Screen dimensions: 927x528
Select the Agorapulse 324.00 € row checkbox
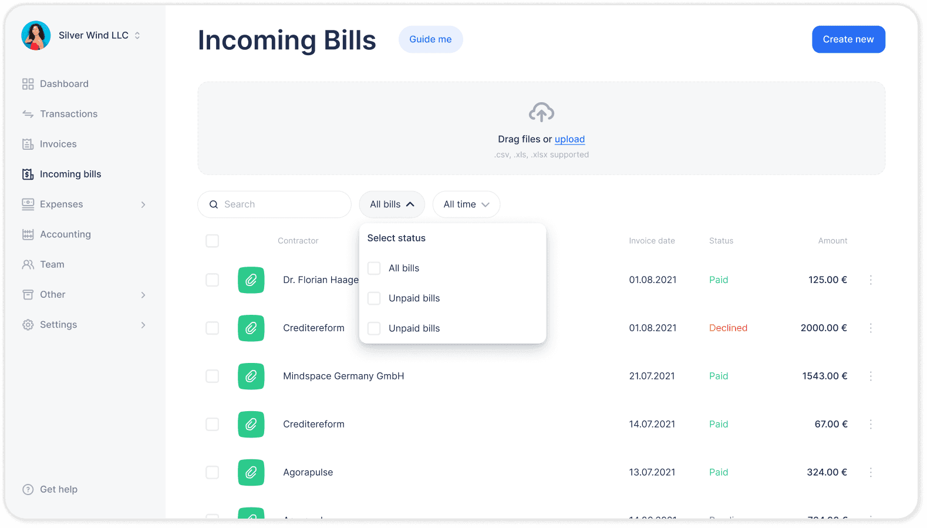(x=213, y=473)
